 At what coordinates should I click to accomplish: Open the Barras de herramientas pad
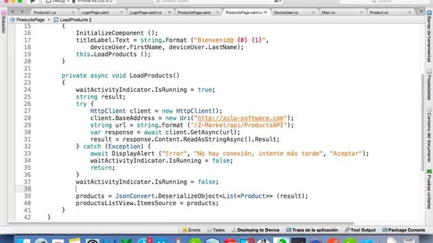[x=429, y=36]
